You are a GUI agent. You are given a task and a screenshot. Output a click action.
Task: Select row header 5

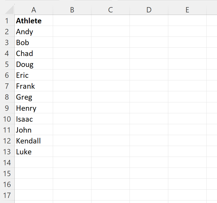8,64
